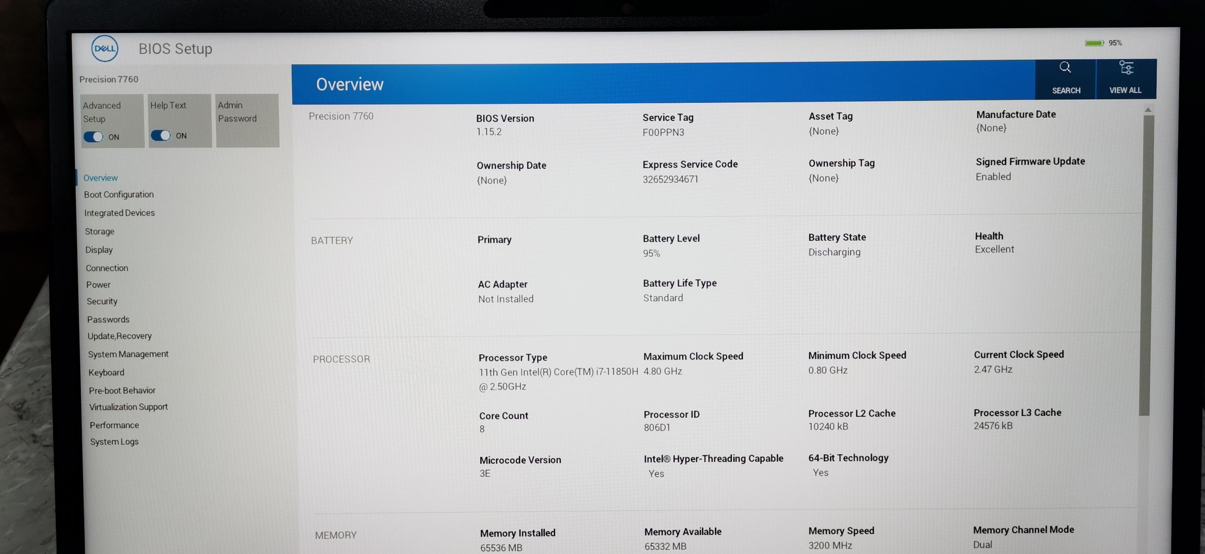Open Virtualization Support
Screen dimensions: 1205x554
(129, 407)
